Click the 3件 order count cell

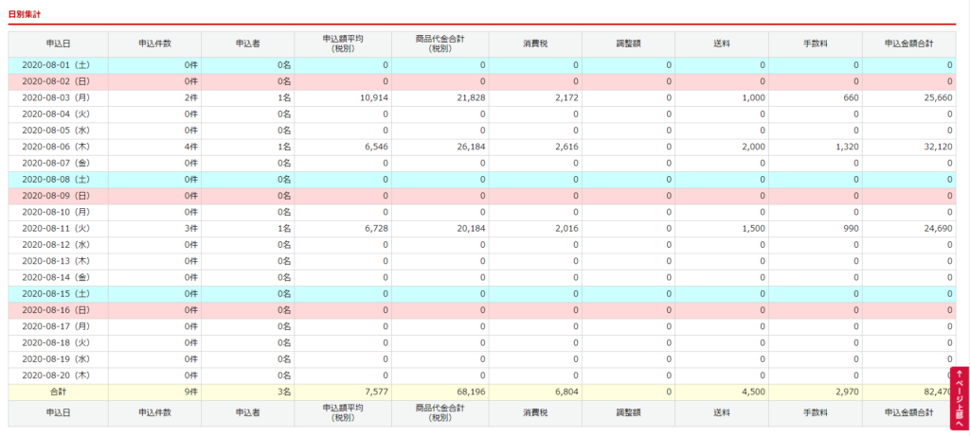[x=154, y=229]
